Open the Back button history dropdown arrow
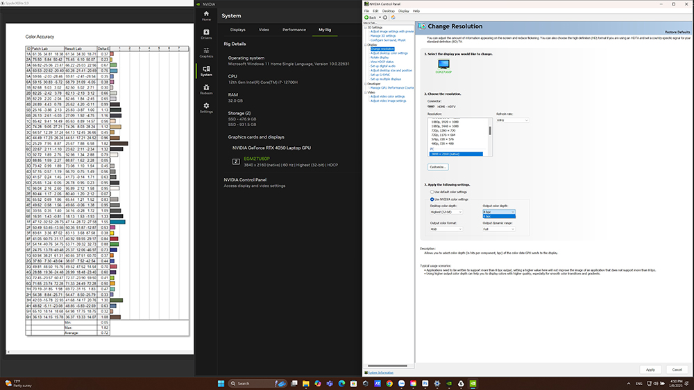This screenshot has height=390, width=694. [380, 17]
